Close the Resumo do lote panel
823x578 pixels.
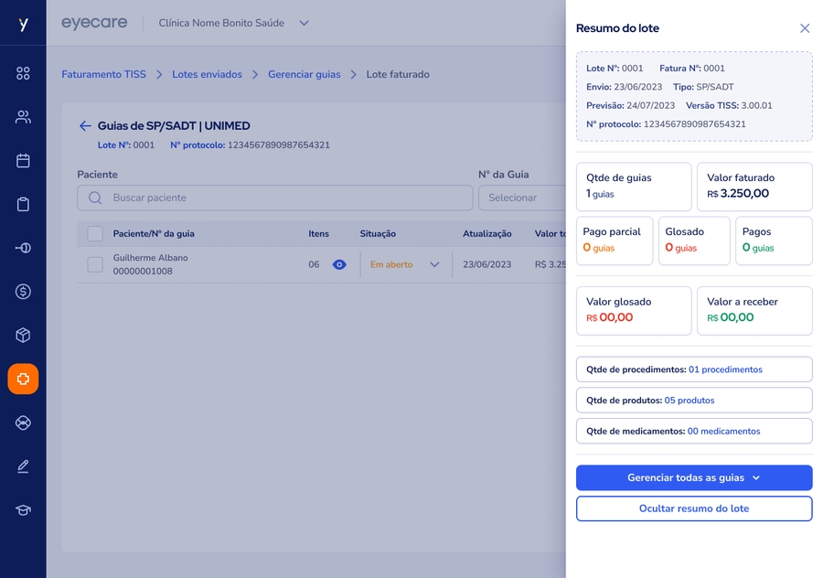click(x=805, y=28)
